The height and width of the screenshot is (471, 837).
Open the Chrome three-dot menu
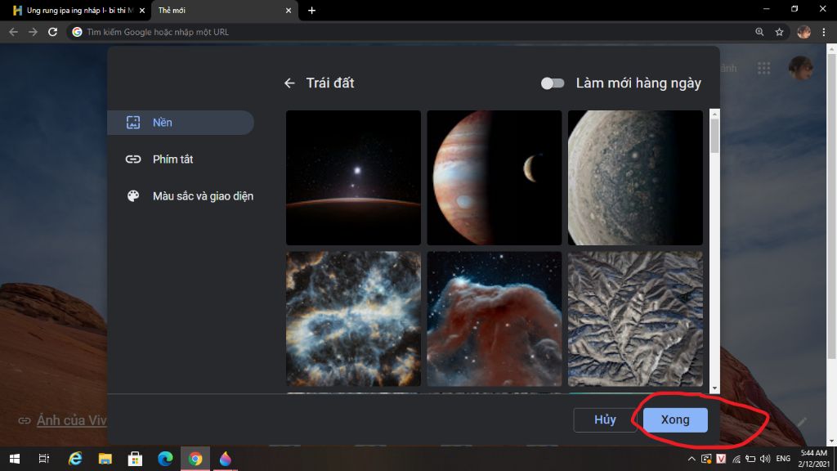[824, 32]
